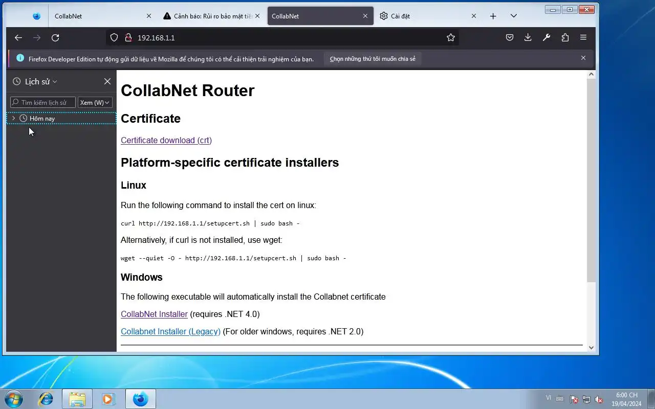Click the curl setupcert.sh command text
The image size is (655, 409).
[x=210, y=223]
